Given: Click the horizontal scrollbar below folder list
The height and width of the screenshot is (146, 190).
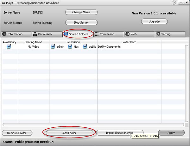Looking at the screenshot, I should [93, 125].
